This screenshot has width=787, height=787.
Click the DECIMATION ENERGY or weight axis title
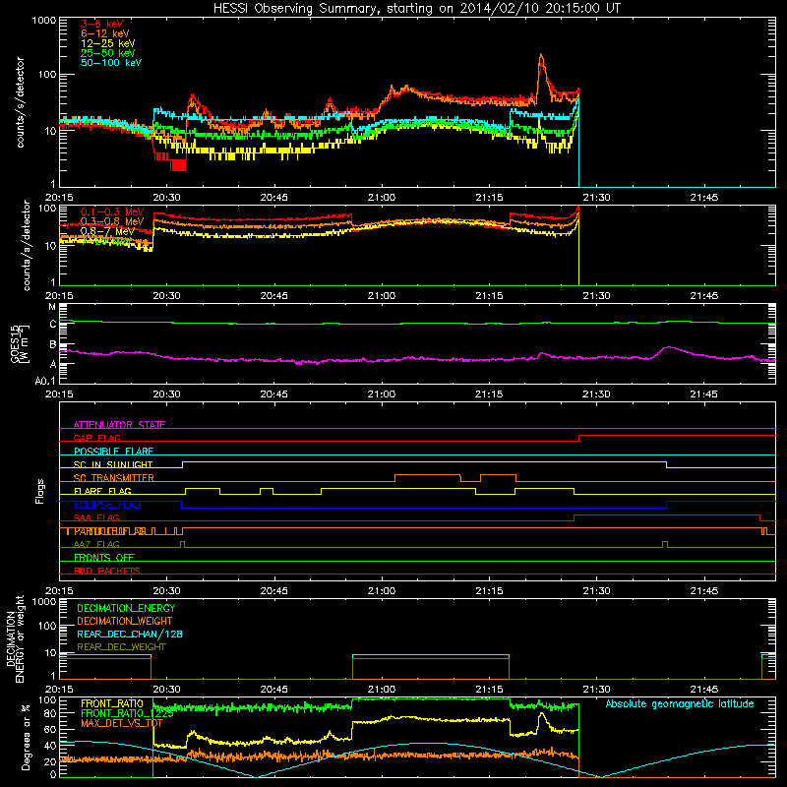pyautogui.click(x=15, y=638)
